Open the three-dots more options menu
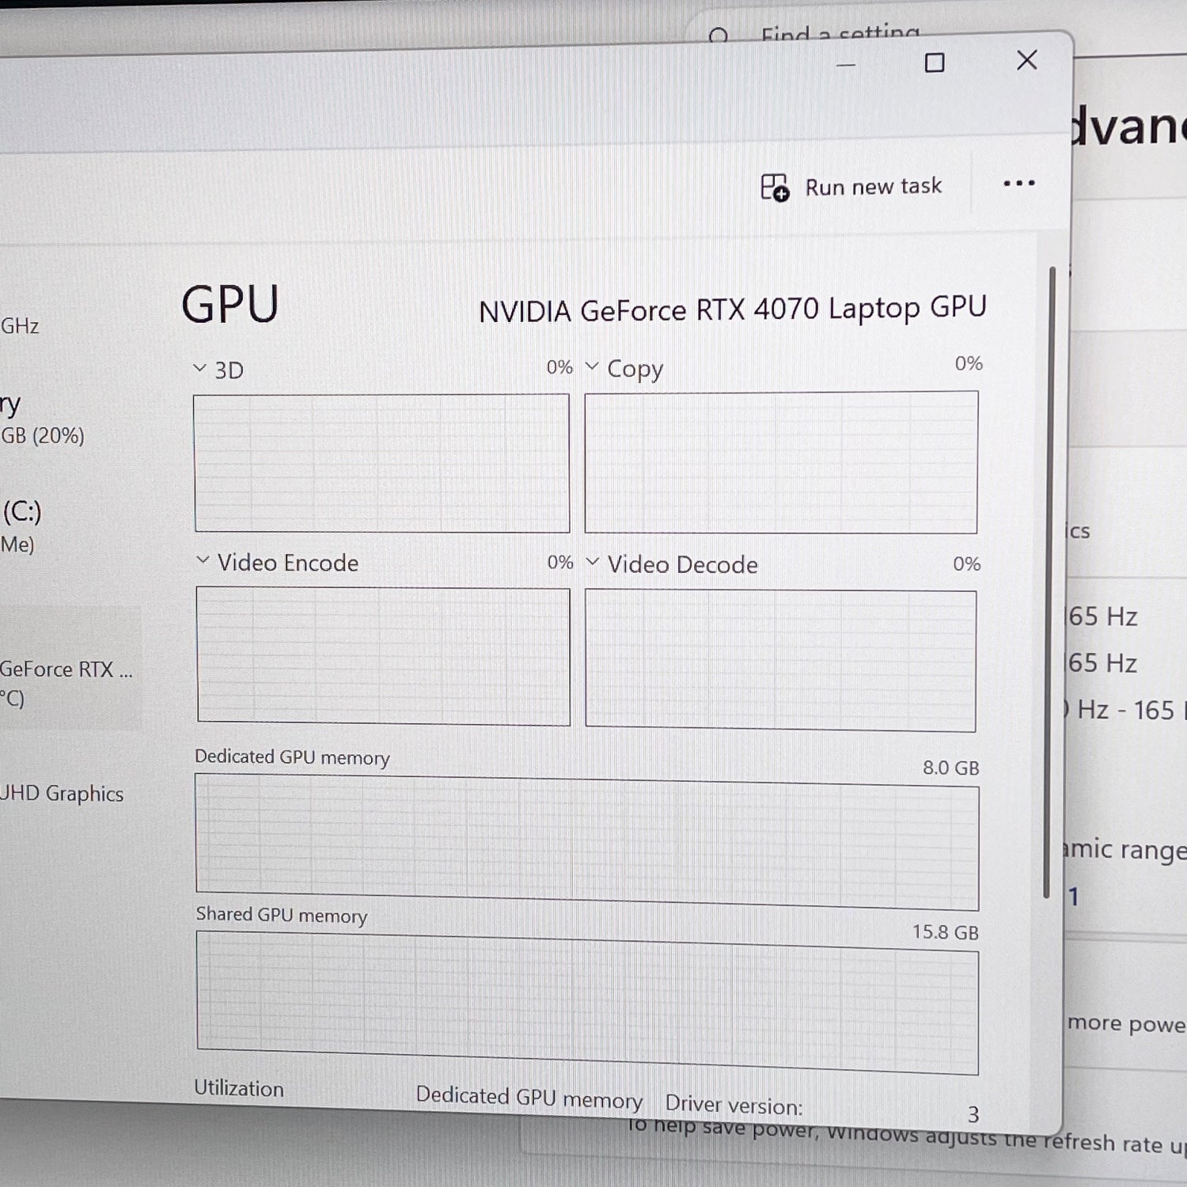This screenshot has width=1187, height=1187. coord(1018,184)
